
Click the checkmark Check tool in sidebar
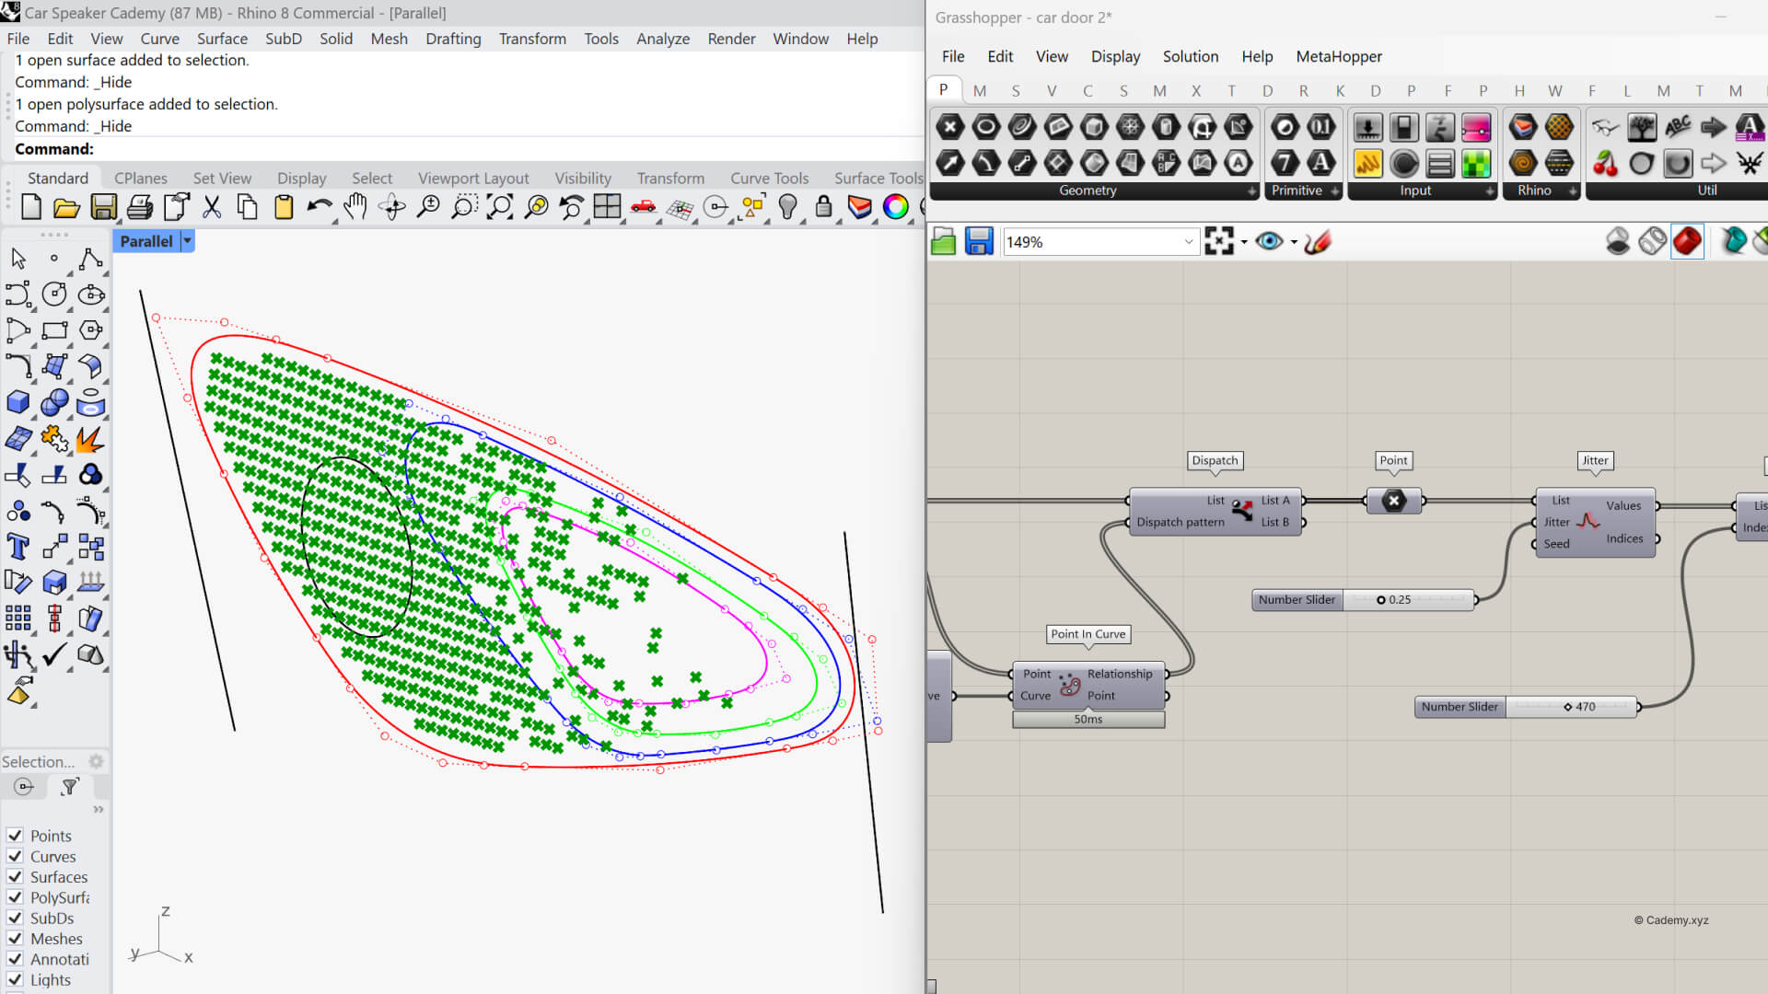54,654
